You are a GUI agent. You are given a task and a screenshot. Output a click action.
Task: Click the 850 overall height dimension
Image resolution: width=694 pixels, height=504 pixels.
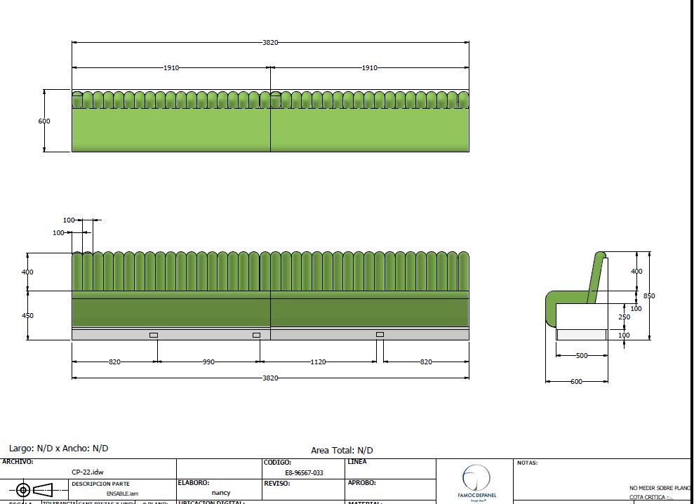649,296
